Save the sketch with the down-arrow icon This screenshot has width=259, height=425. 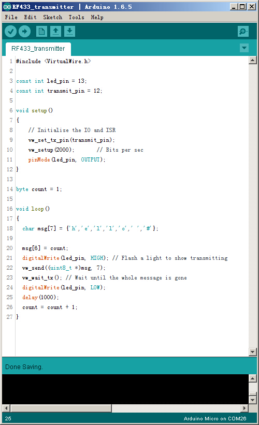70,32
